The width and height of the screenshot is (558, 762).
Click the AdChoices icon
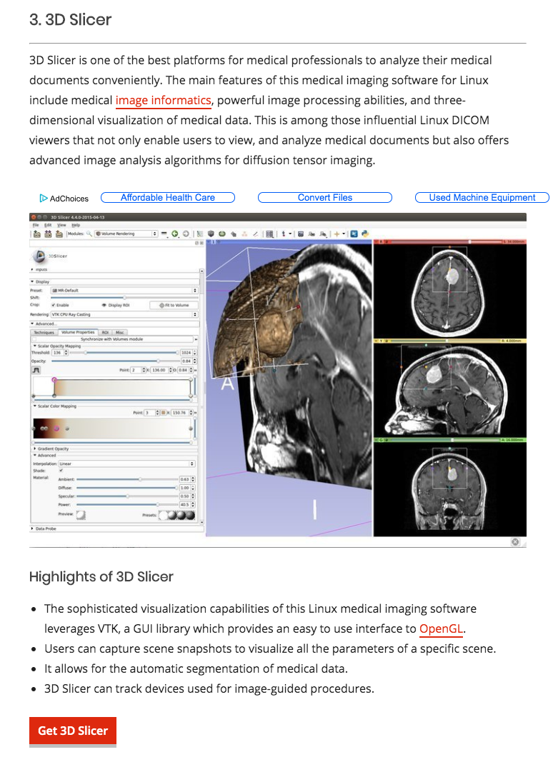point(44,198)
